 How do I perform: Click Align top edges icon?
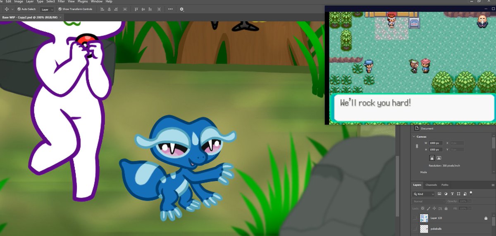(x=137, y=9)
